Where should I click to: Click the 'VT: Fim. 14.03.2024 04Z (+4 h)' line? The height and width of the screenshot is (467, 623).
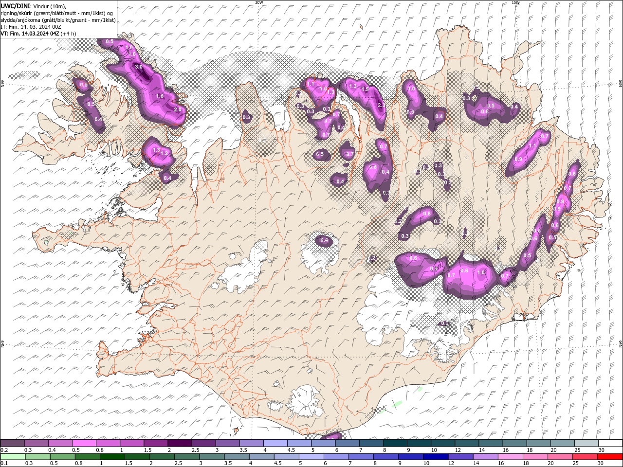[x=38, y=34]
